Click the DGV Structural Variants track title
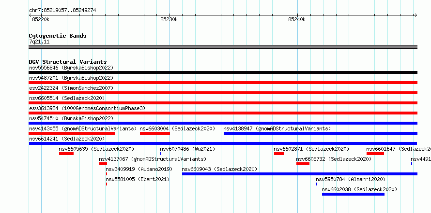 coord(68,62)
